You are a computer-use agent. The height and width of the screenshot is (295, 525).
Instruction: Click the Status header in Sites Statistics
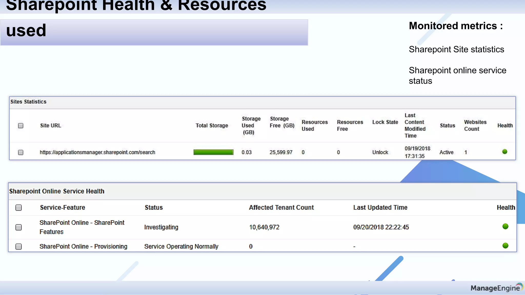[x=447, y=125]
